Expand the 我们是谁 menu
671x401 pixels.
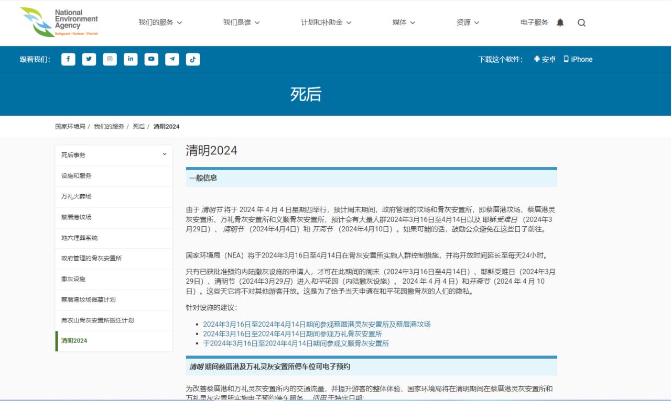[241, 23]
